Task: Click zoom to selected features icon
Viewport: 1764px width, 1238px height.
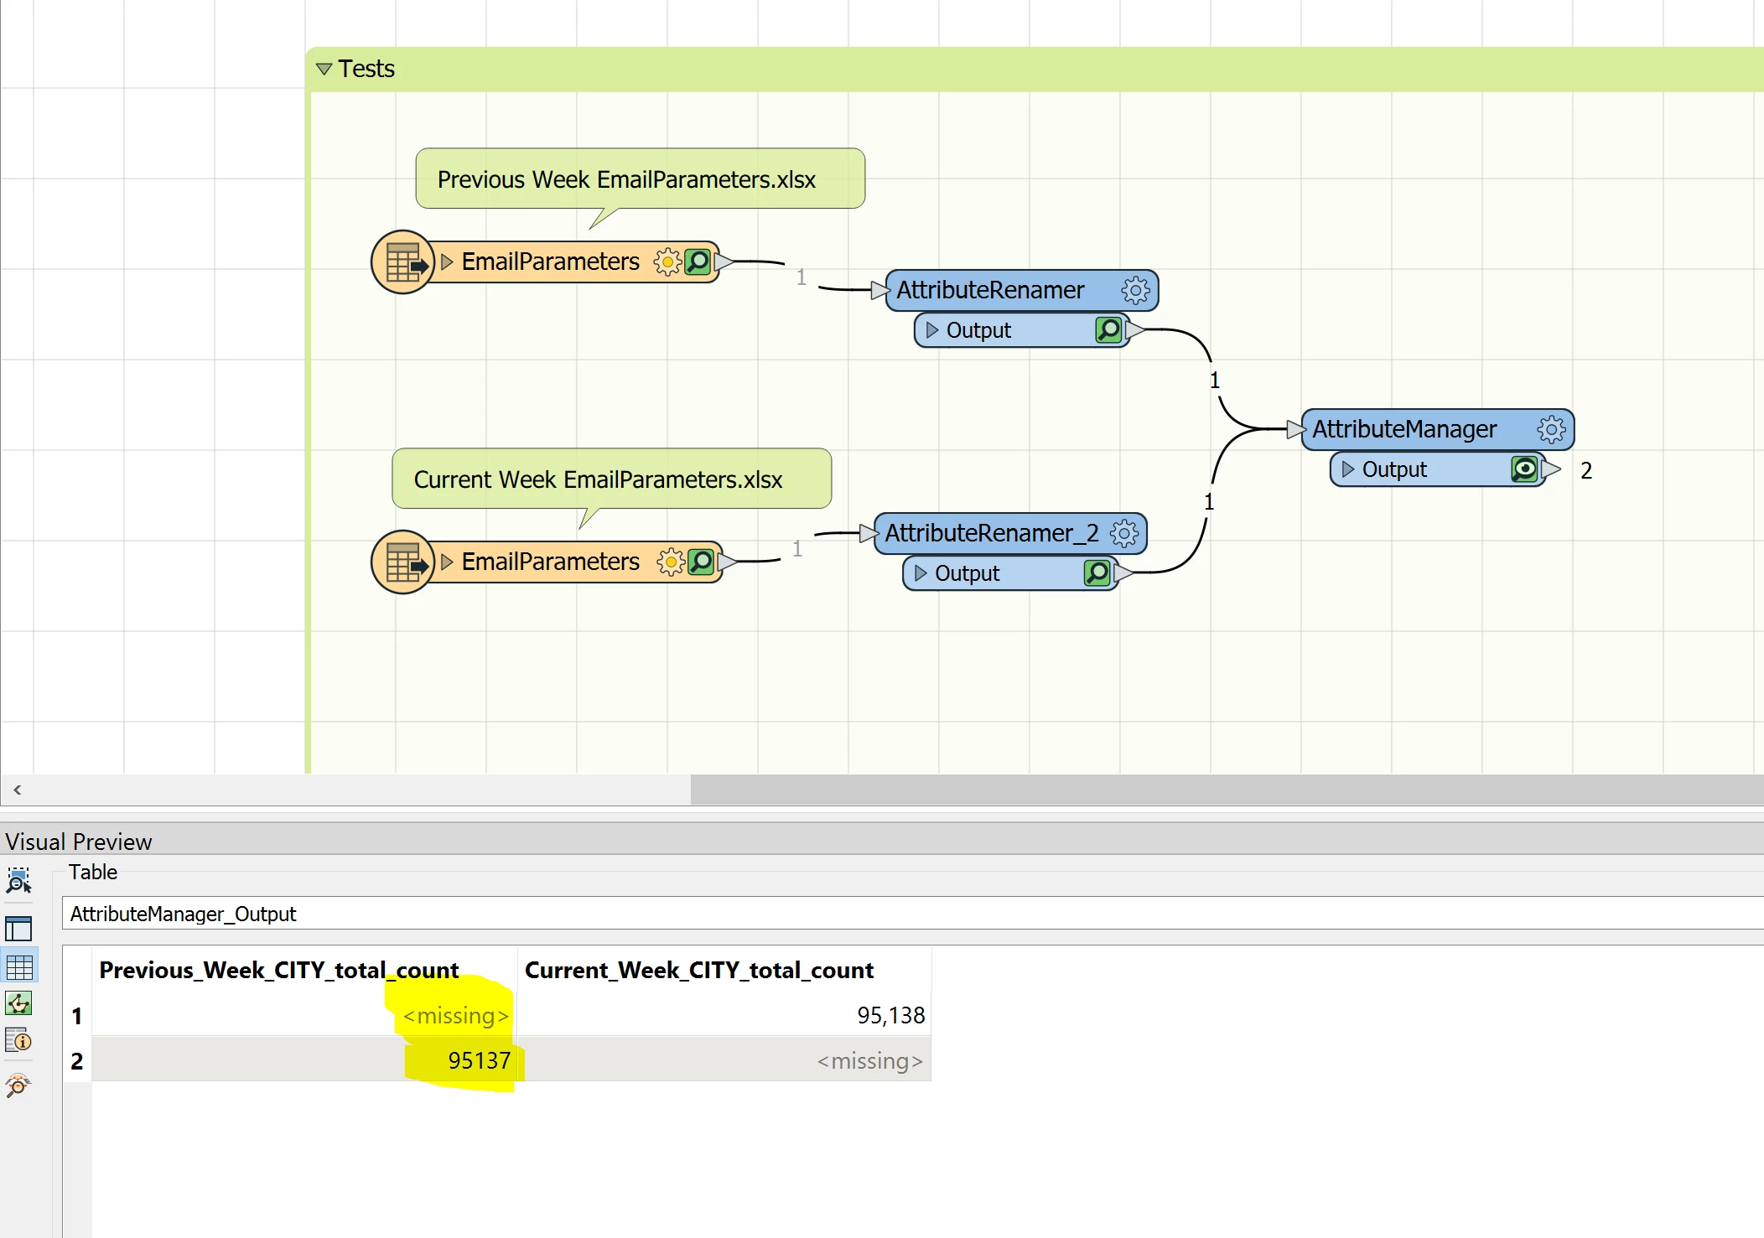Action: tap(19, 881)
